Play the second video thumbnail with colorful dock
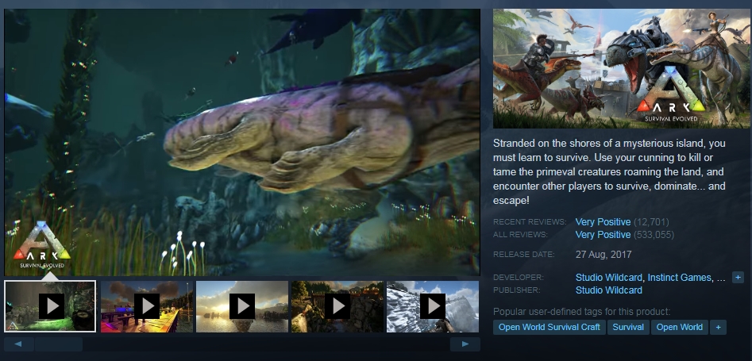This screenshot has width=752, height=361. [x=147, y=306]
